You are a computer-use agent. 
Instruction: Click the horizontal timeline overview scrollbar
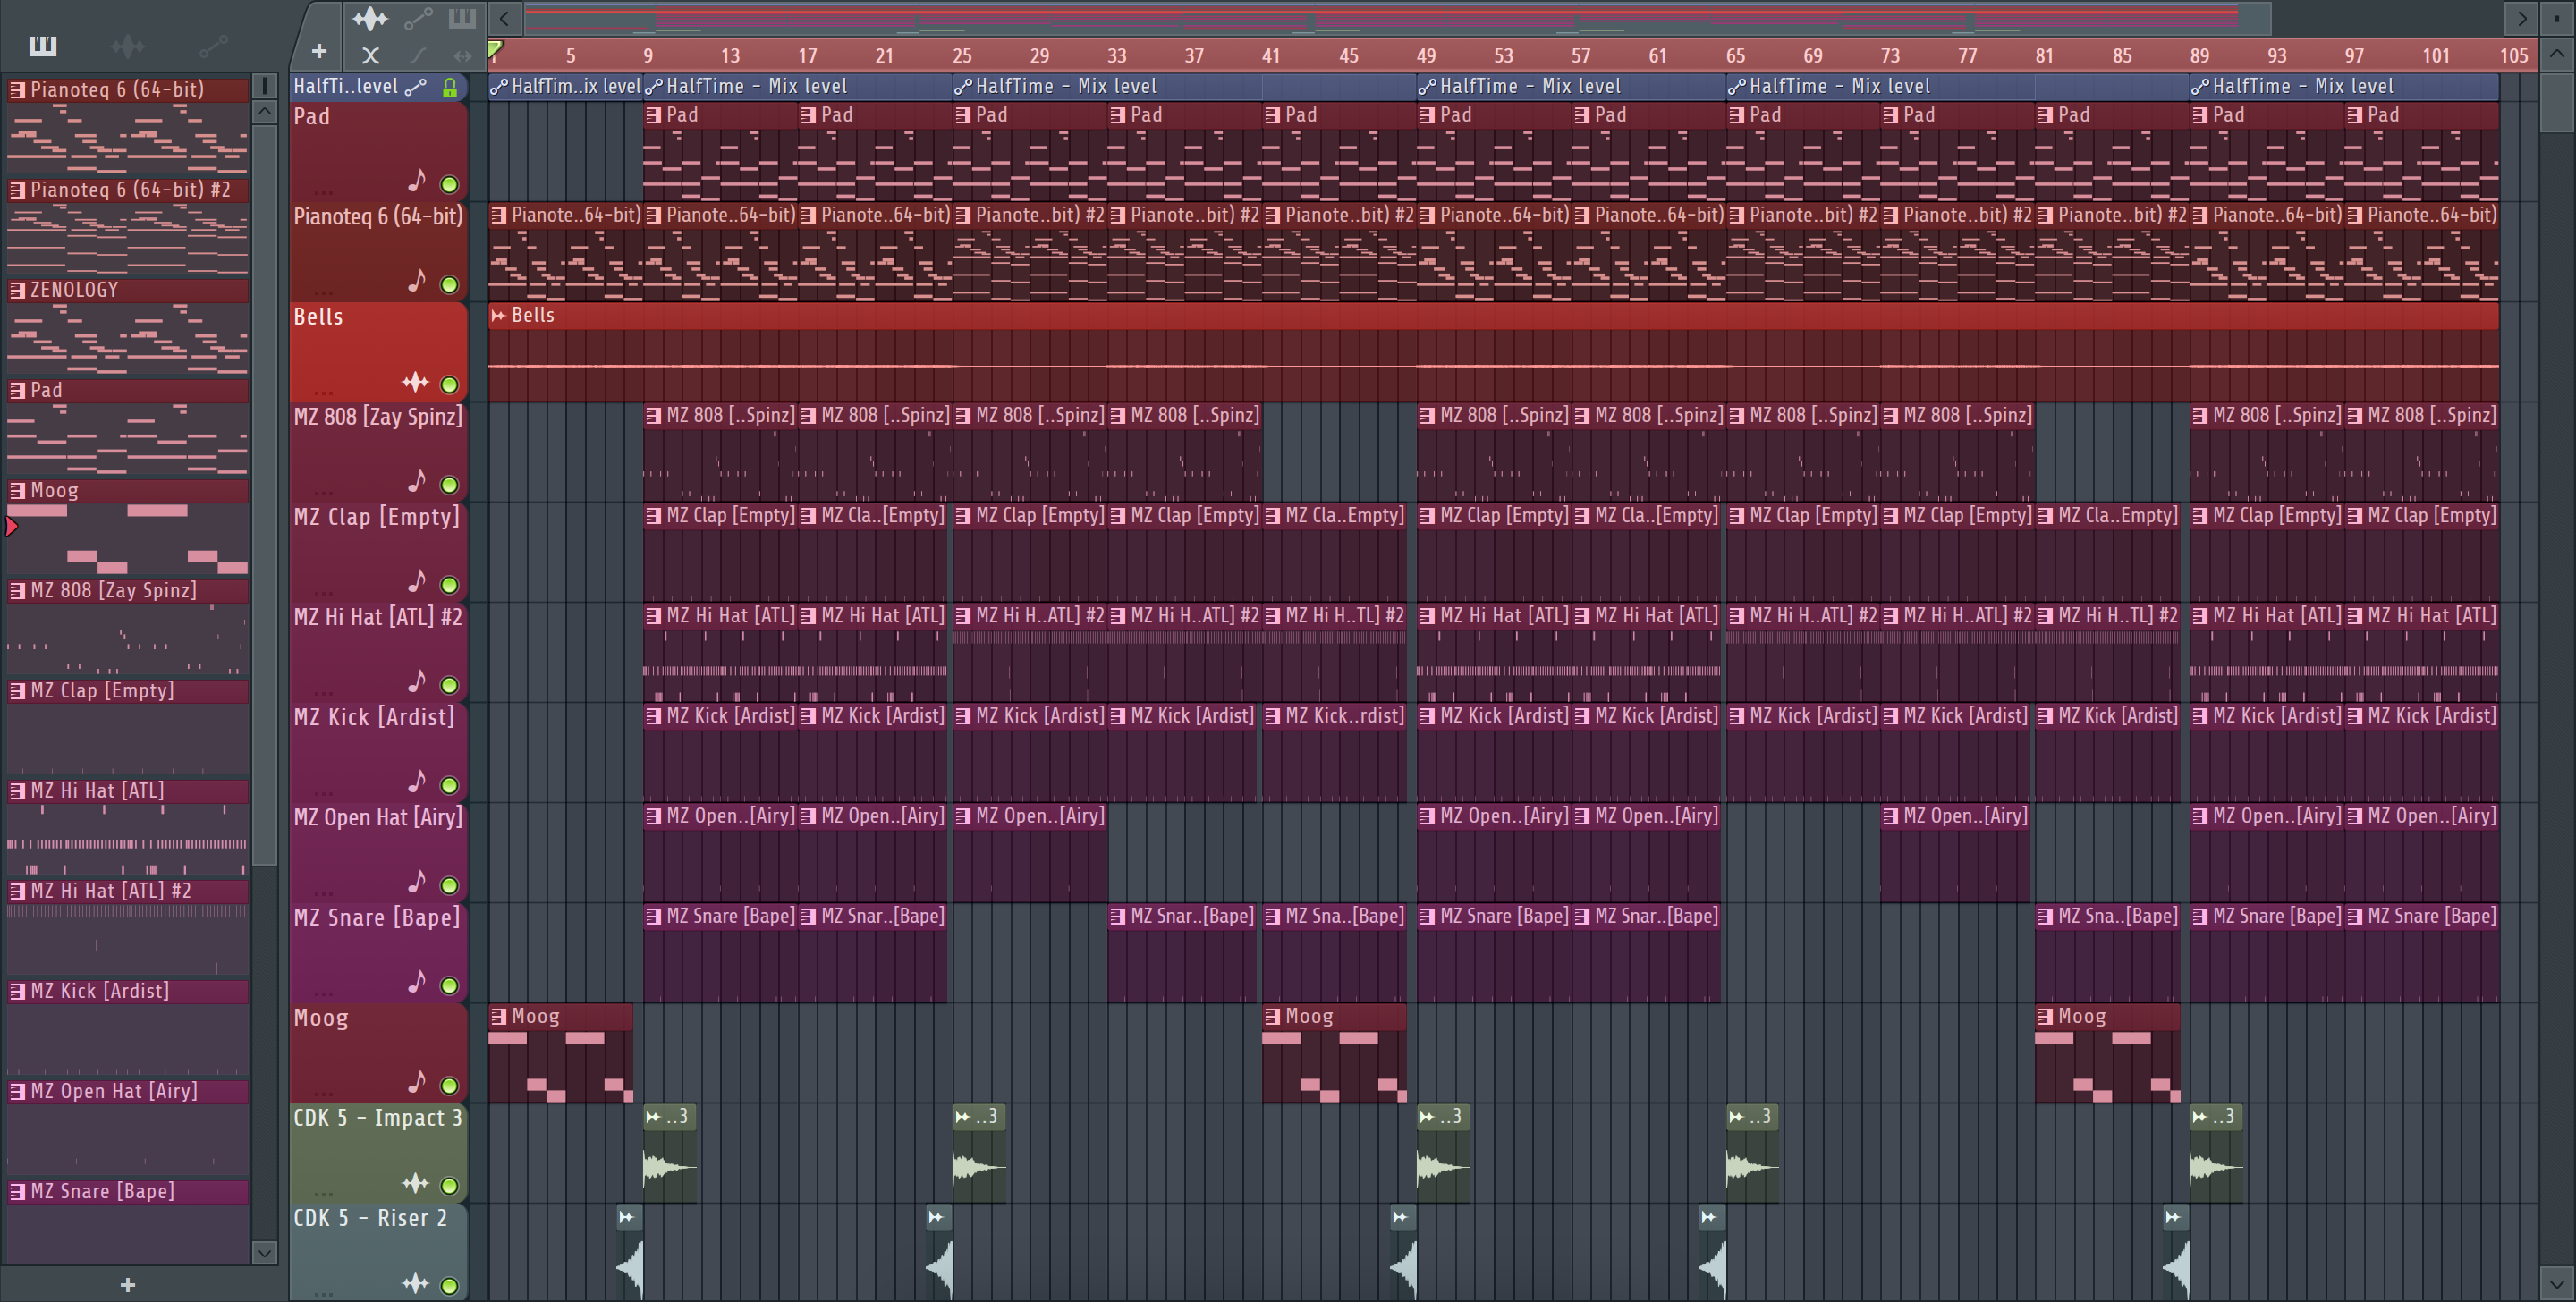1397,18
